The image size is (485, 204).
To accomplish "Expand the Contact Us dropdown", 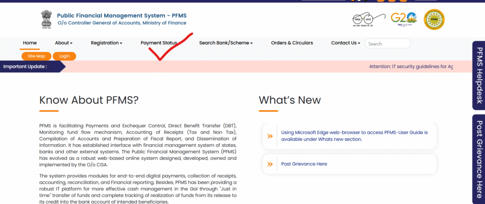I will click(345, 43).
